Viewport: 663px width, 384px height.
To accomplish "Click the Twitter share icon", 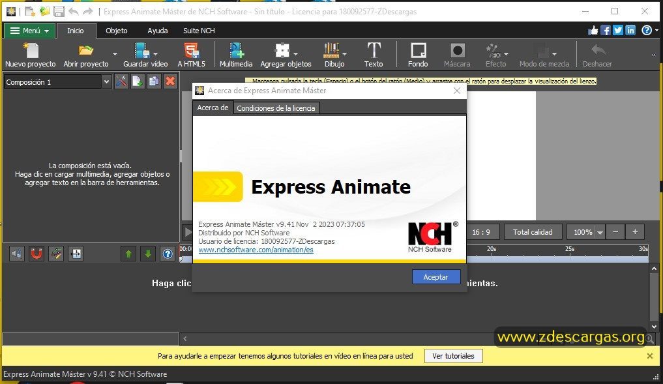I will 618,30.
